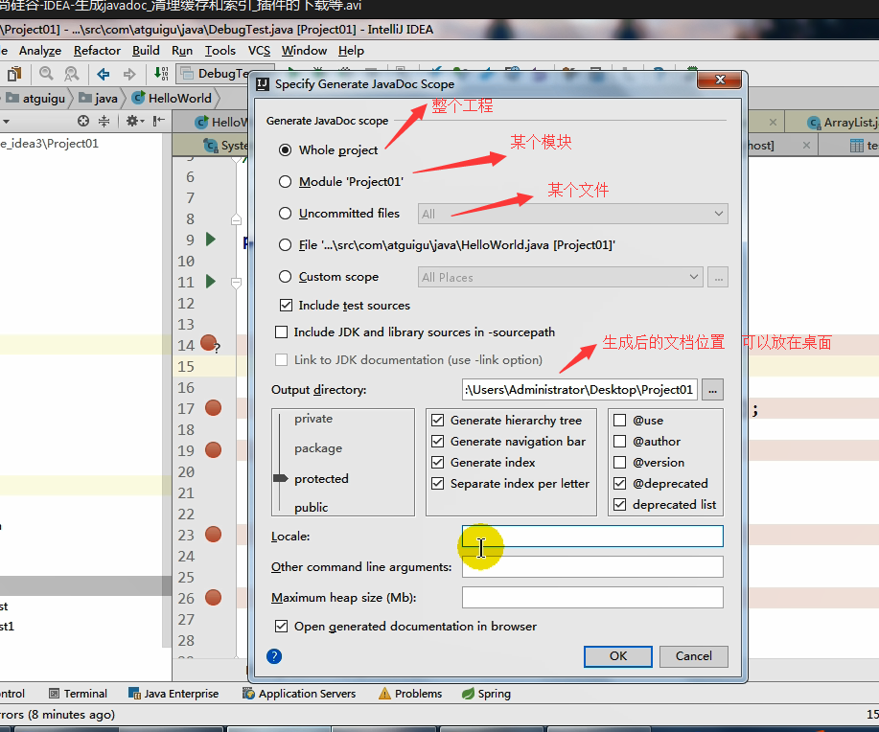Screen dimensions: 879x732
Task: Click the java folder breadcrumb
Action: click(99, 98)
